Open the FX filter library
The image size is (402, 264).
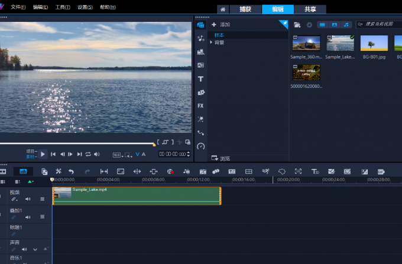click(x=200, y=106)
